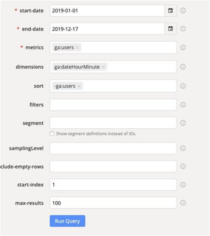
Task: Focus the max-results input field
Action: point(113,203)
